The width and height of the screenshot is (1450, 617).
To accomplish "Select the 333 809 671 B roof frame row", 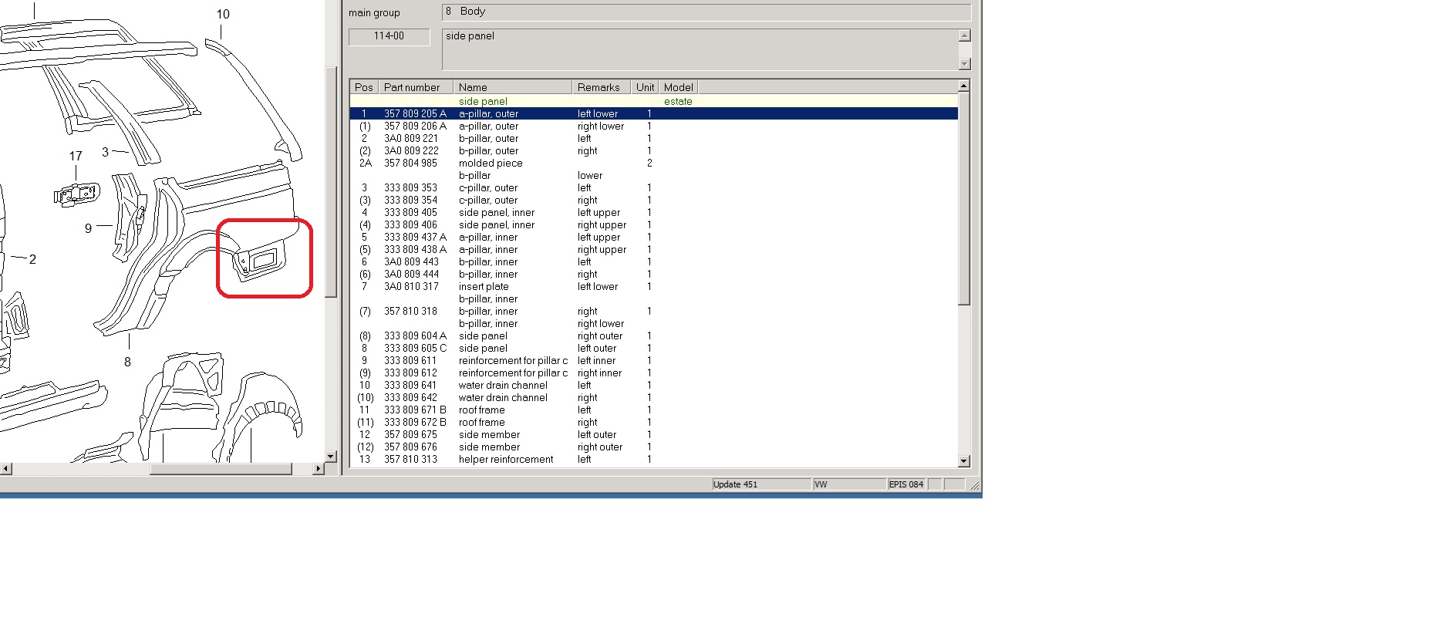I will coord(482,410).
